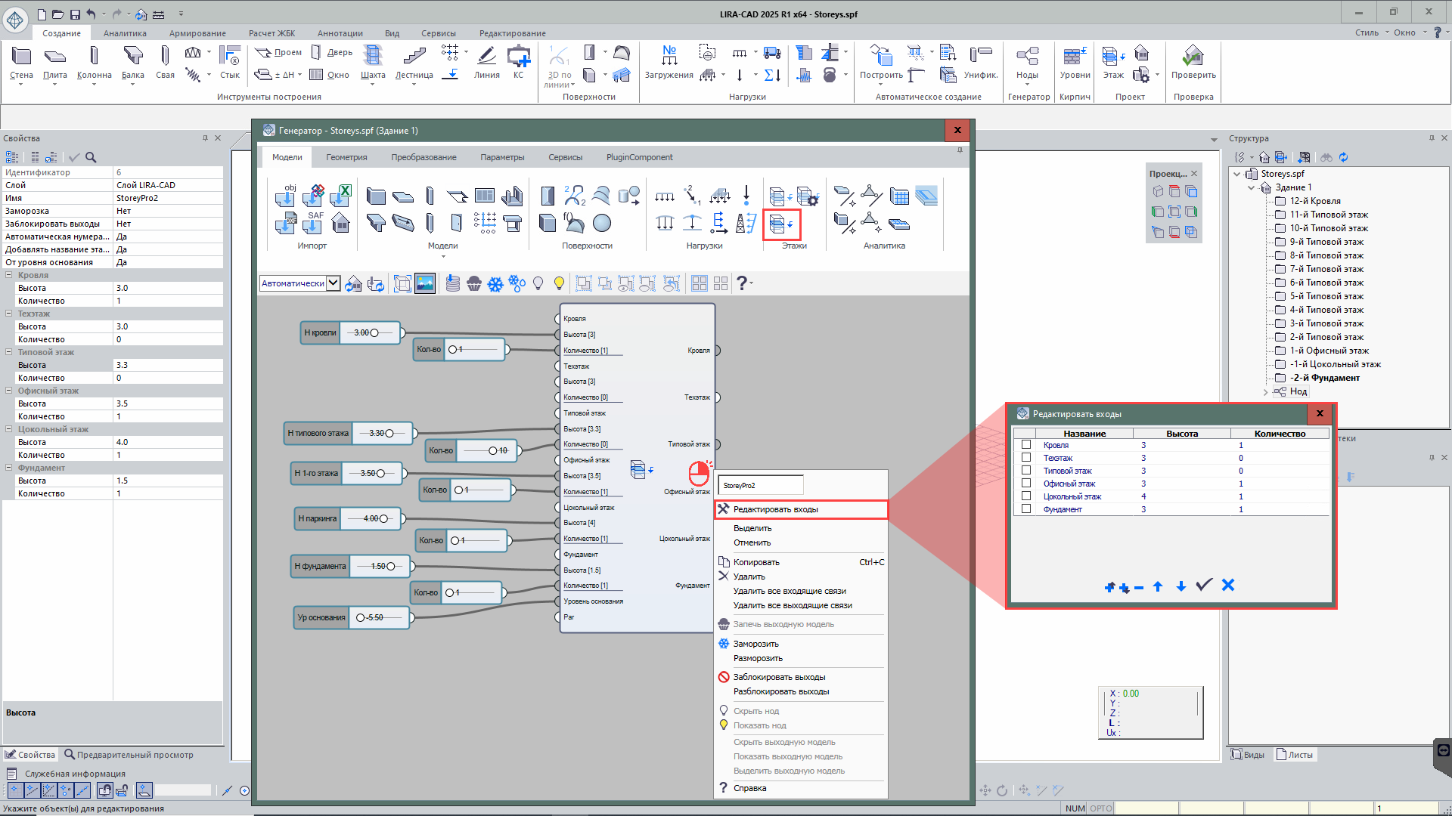Screen dimensions: 1452x816
Task: Click the blue checkmark to confirm inputs
Action: 1204,586
